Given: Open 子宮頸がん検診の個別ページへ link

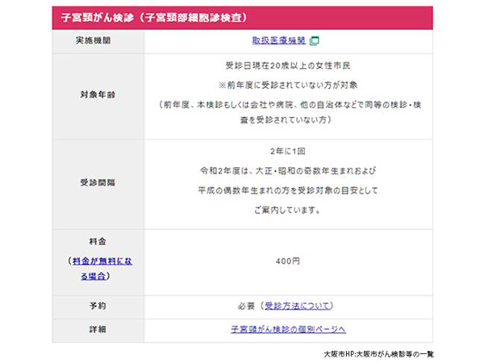Looking at the screenshot, I should 288,329.
